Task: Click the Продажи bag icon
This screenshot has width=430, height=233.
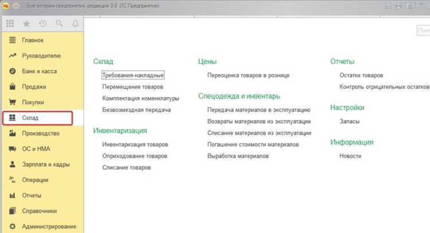Action: coord(13,87)
